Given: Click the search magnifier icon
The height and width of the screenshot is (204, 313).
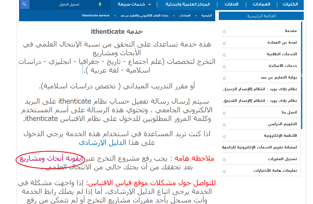Looking at the screenshot, I should [24, 4].
